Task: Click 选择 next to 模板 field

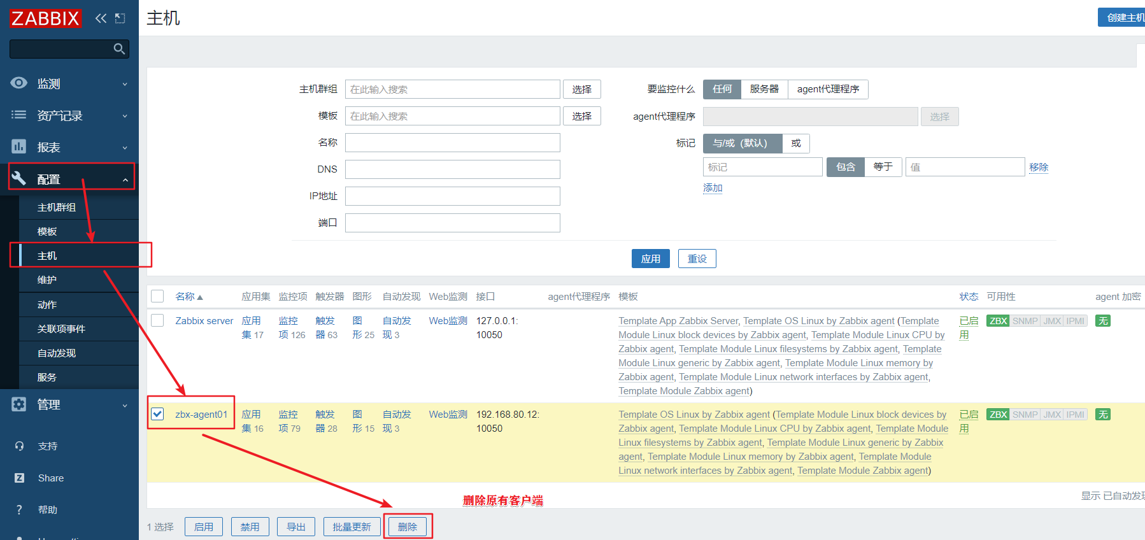Action: [582, 116]
